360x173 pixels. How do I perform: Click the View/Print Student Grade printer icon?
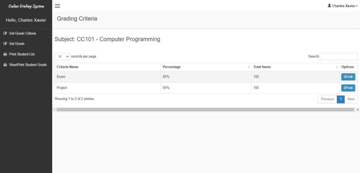pos(5,65)
